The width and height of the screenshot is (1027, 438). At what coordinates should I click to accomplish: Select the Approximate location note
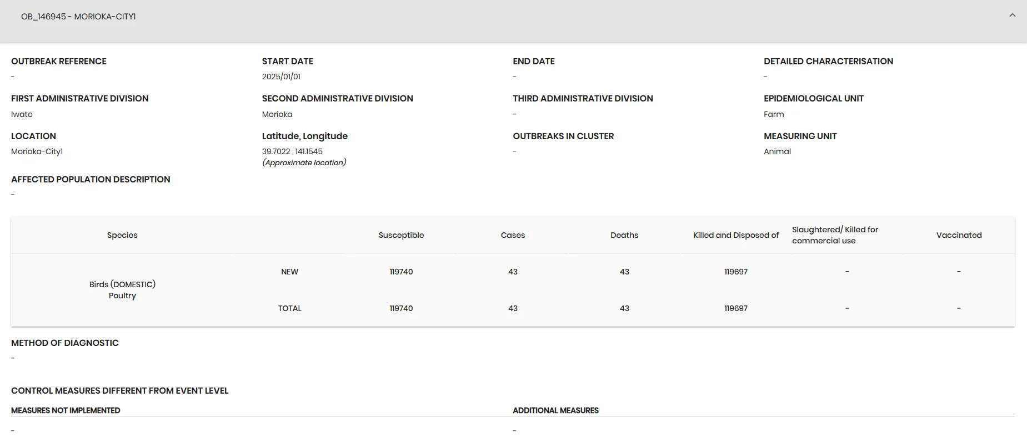coord(304,162)
